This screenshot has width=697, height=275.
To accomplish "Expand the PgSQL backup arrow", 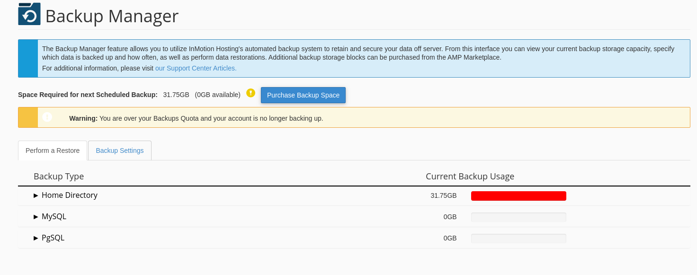I will coord(36,238).
